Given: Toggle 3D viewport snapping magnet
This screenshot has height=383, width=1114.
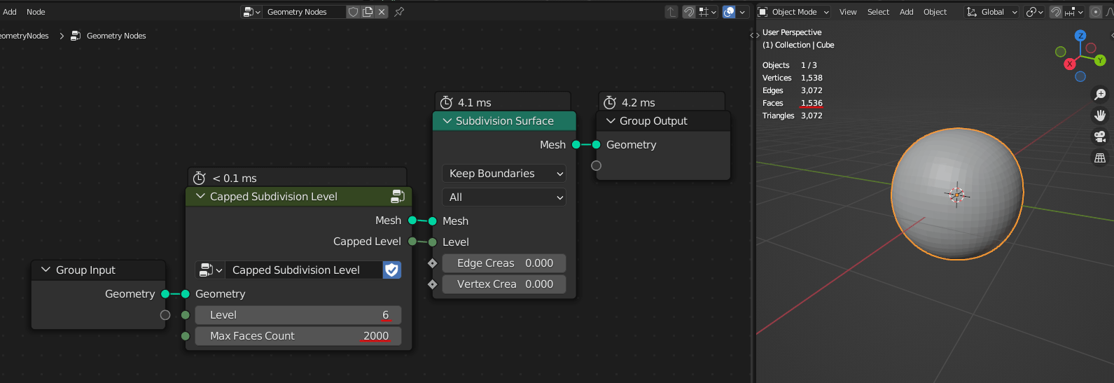Looking at the screenshot, I should coord(1056,12).
